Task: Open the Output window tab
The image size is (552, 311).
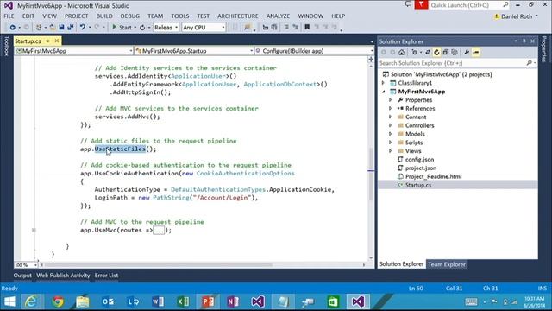Action: click(22, 276)
